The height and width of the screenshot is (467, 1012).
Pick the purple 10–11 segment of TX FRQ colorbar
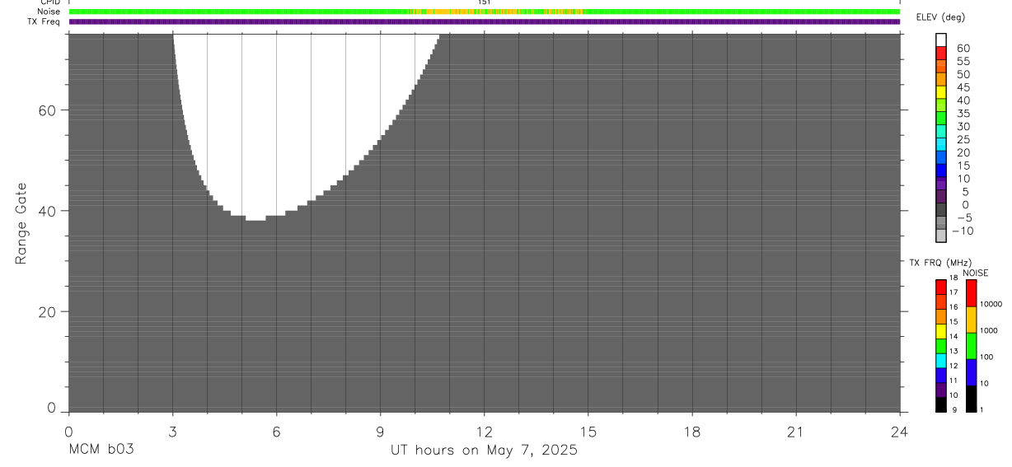coord(941,390)
